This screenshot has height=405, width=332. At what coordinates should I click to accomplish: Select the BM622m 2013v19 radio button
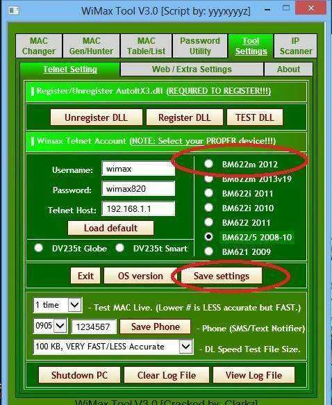[208, 179]
